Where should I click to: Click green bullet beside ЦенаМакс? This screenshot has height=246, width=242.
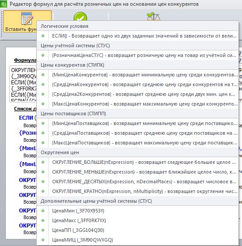[x=43, y=220]
